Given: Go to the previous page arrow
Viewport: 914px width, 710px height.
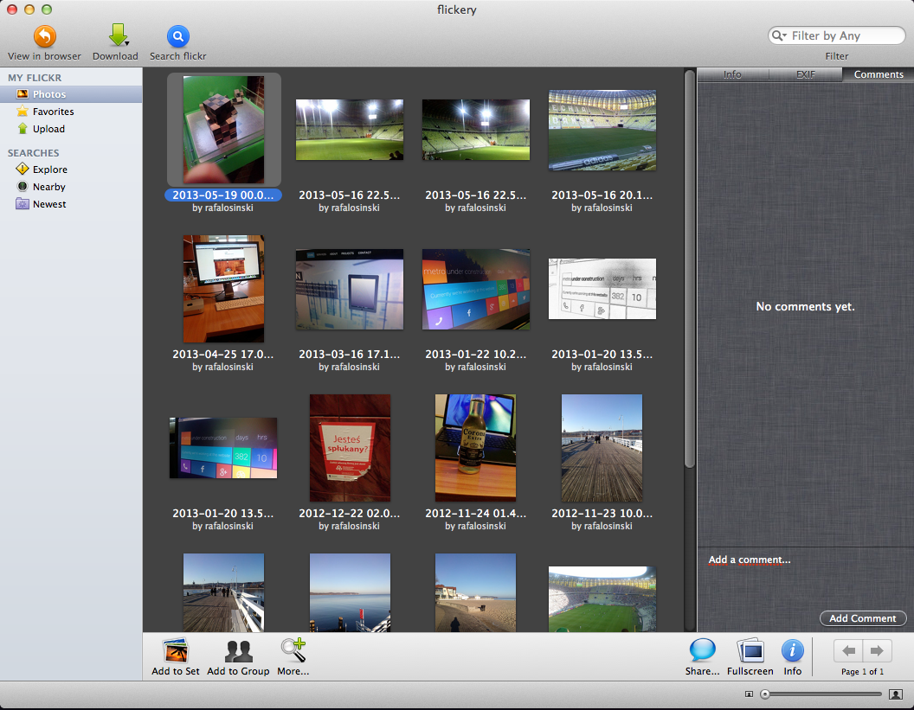Looking at the screenshot, I should pos(848,650).
